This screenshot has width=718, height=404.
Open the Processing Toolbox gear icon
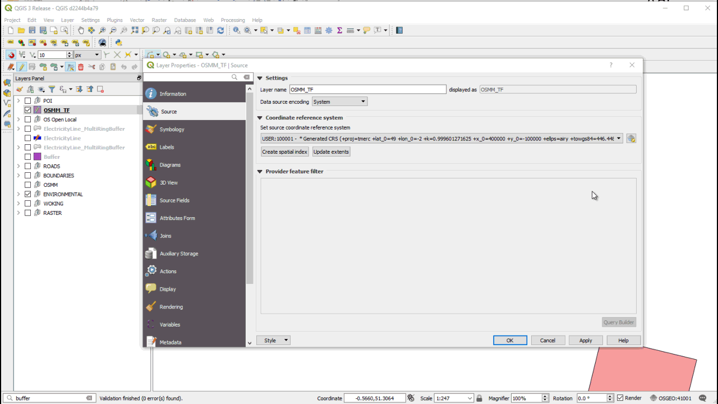(x=329, y=30)
